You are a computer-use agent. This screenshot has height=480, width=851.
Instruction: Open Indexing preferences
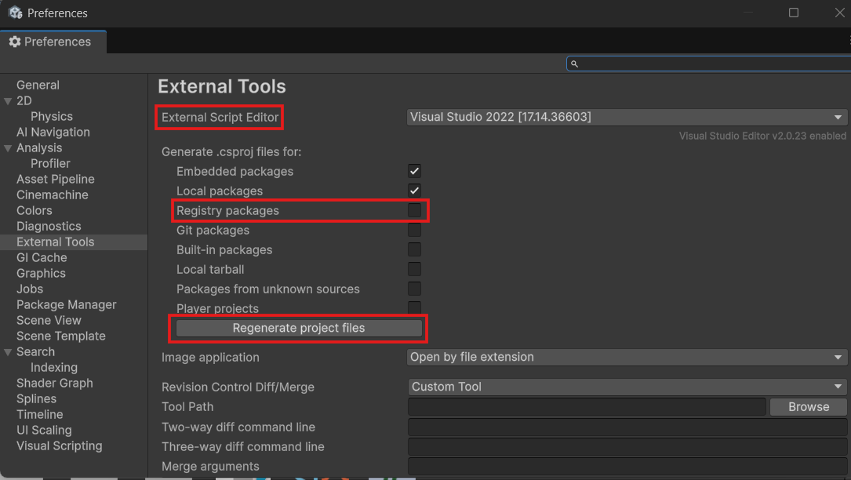tap(54, 368)
